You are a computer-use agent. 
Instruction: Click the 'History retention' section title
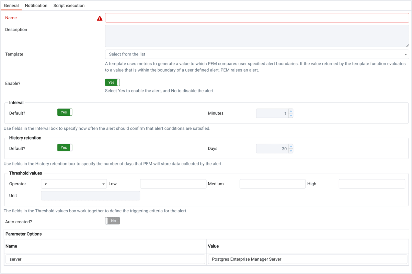tap(25, 138)
